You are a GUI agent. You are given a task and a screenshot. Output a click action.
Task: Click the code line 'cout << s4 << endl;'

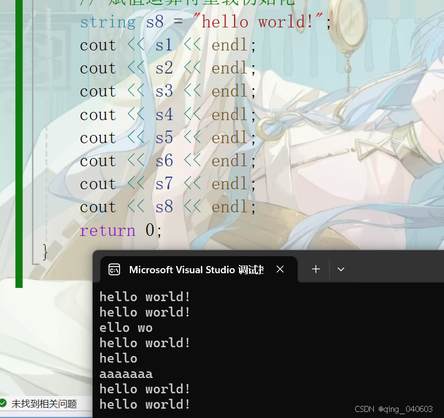pos(168,115)
